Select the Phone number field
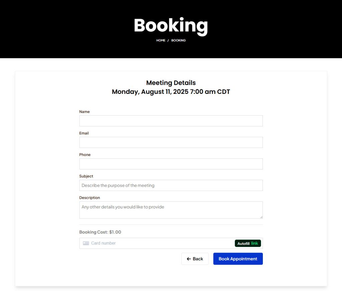The height and width of the screenshot is (291, 342). [x=171, y=164]
